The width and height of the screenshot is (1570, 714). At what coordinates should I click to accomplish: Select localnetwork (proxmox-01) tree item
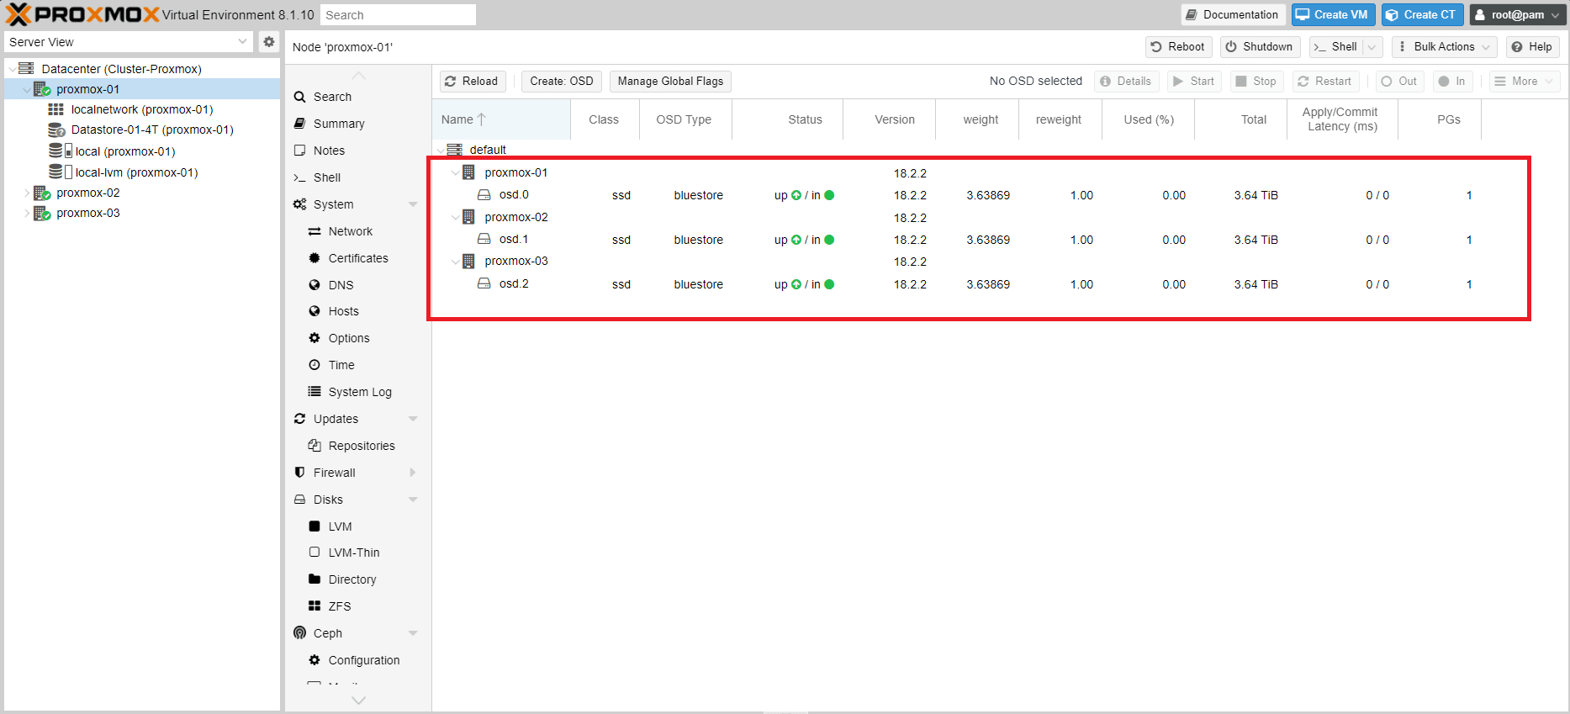141,109
